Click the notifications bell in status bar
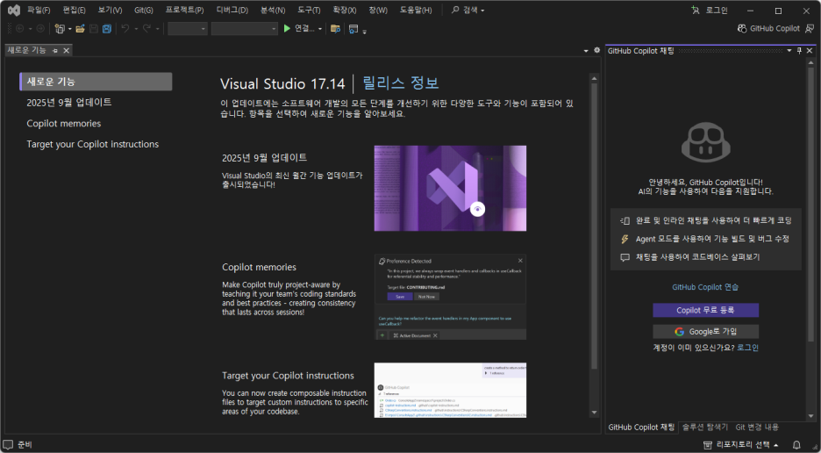The height and width of the screenshot is (453, 821). (796, 445)
